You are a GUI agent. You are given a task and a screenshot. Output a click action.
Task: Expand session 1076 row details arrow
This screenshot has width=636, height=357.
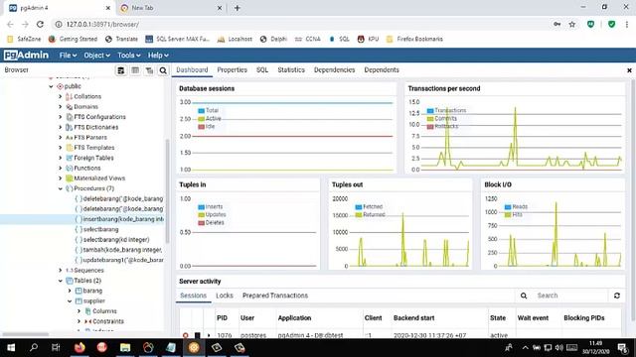pyautogui.click(x=209, y=335)
